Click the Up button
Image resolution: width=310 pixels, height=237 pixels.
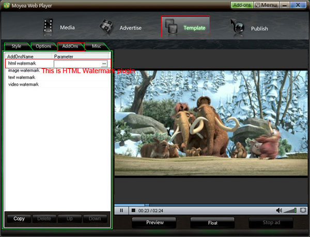70,218
